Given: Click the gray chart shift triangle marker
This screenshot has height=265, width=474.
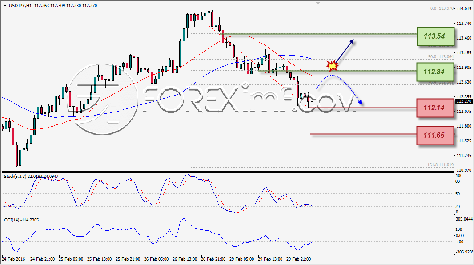Looking at the screenshot, I should (317, 3).
